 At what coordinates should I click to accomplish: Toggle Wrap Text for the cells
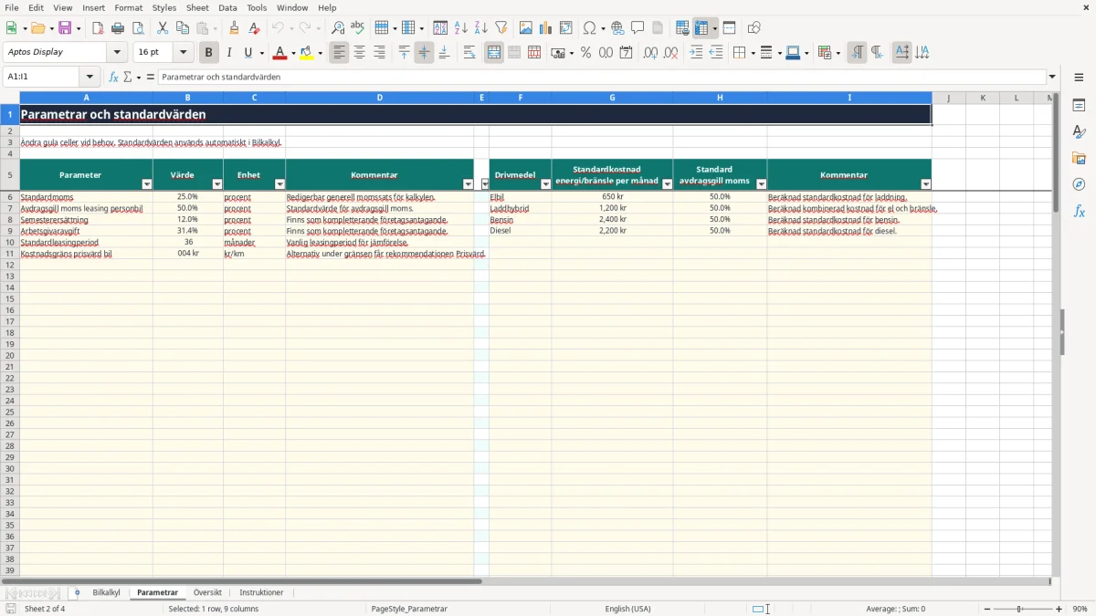tap(469, 53)
